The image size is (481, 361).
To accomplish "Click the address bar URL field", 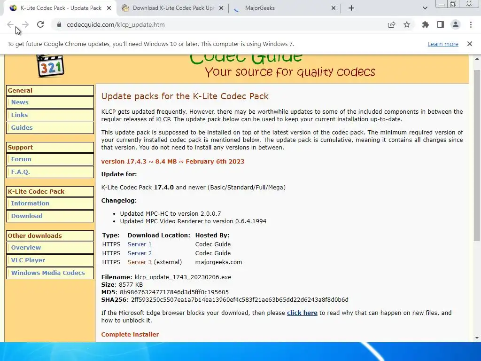I will pos(221,24).
